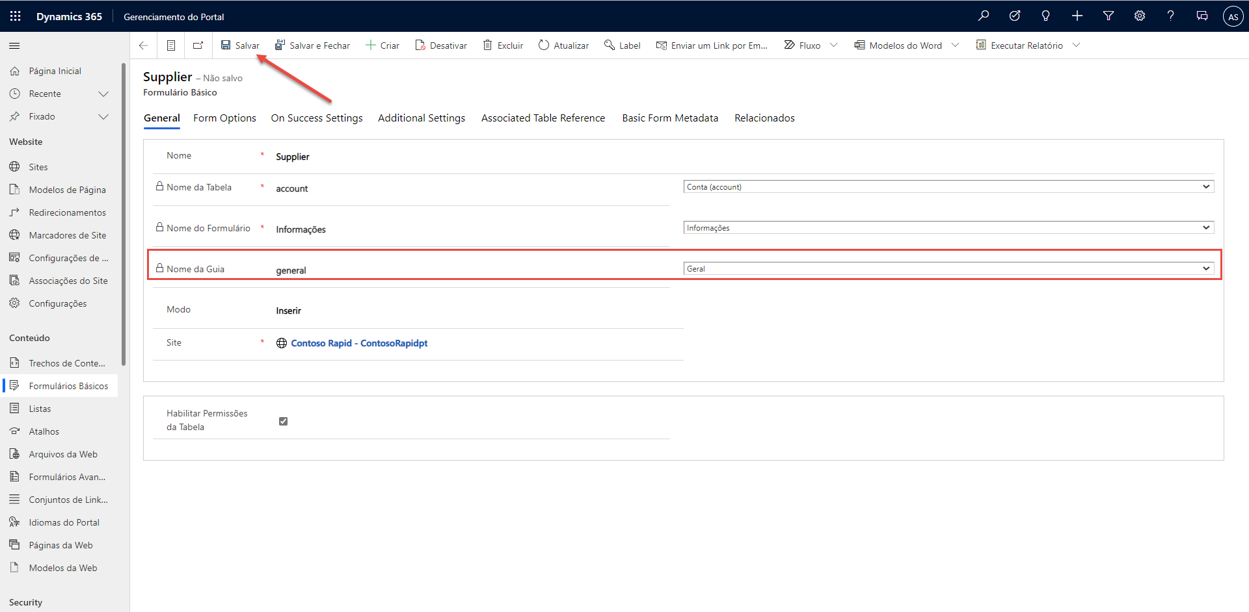The height and width of the screenshot is (612, 1249).
Task: Open the On Success Settings tab
Action: click(x=317, y=118)
